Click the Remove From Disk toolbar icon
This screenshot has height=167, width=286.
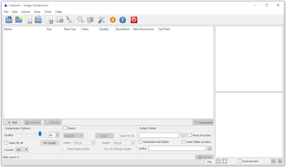[x=59, y=20]
